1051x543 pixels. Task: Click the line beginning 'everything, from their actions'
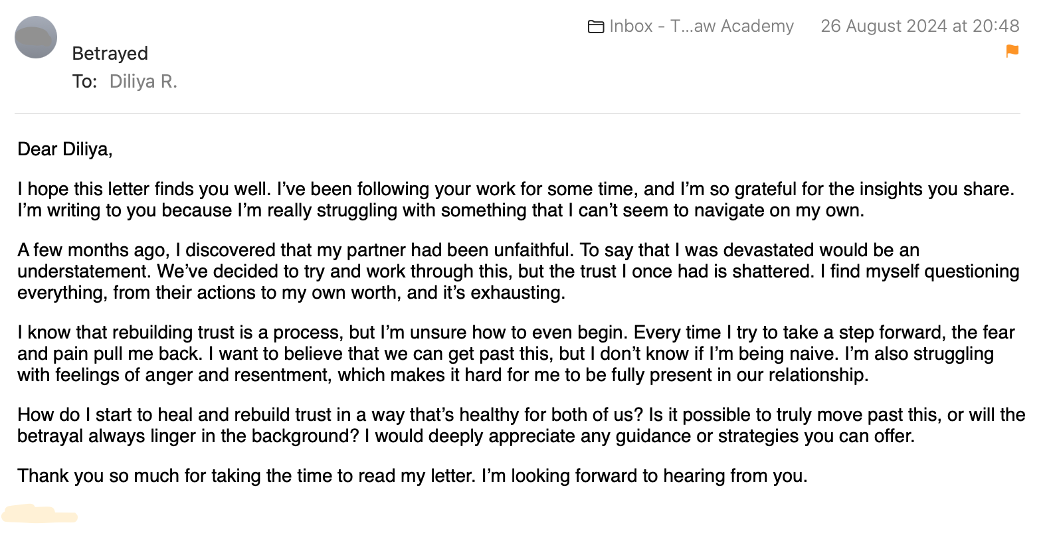pos(291,293)
